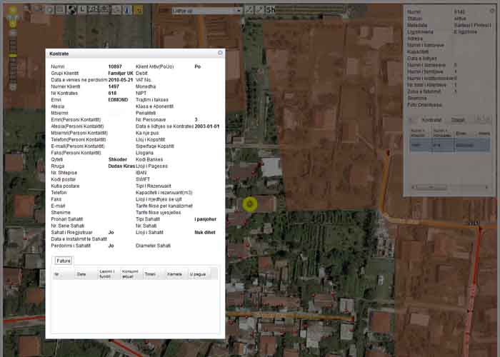This screenshot has width=500, height=357.
Task: Click the line-draw icon right of dropdown
Action: coord(260,11)
